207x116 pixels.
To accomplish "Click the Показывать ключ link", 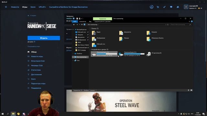I will [x=34, y=46].
